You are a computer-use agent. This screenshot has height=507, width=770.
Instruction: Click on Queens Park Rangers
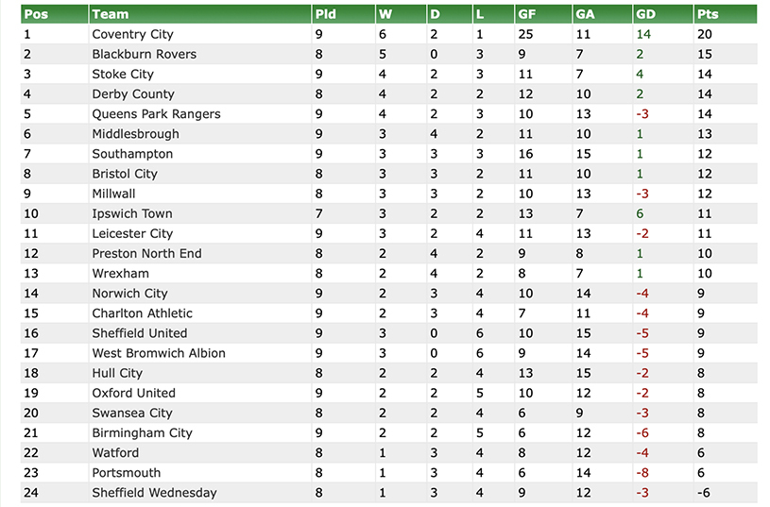click(x=156, y=113)
